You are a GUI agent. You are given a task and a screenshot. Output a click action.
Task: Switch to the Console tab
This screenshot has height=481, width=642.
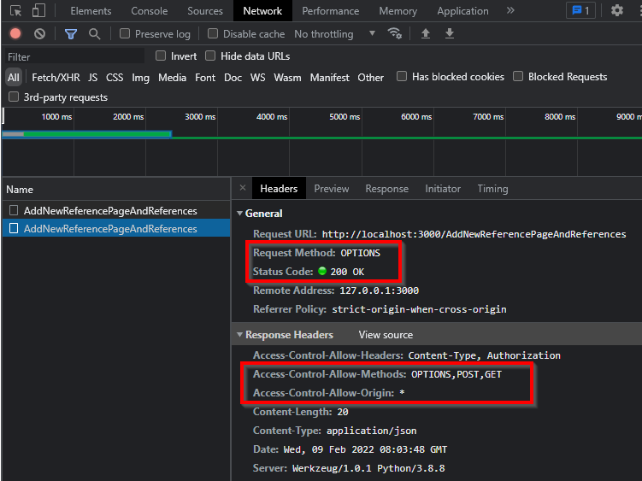(x=150, y=11)
